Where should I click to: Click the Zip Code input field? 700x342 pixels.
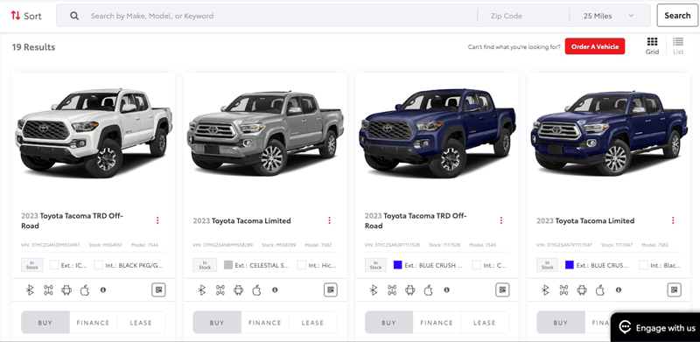pos(523,16)
